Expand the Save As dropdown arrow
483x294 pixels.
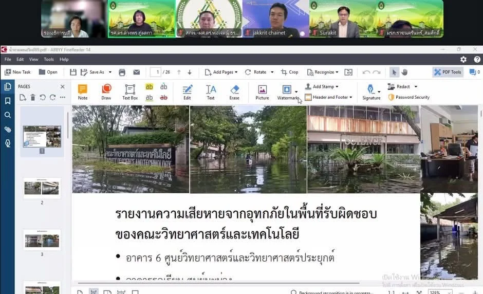click(x=110, y=72)
